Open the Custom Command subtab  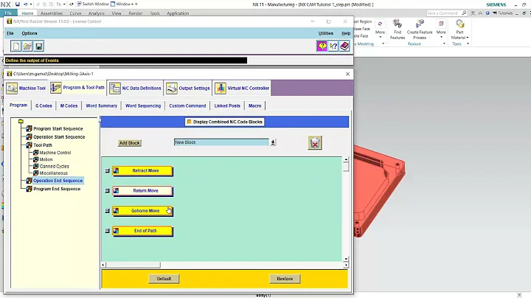point(187,105)
